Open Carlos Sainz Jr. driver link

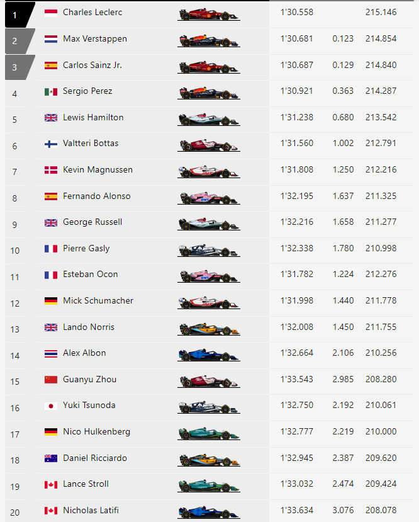92,65
